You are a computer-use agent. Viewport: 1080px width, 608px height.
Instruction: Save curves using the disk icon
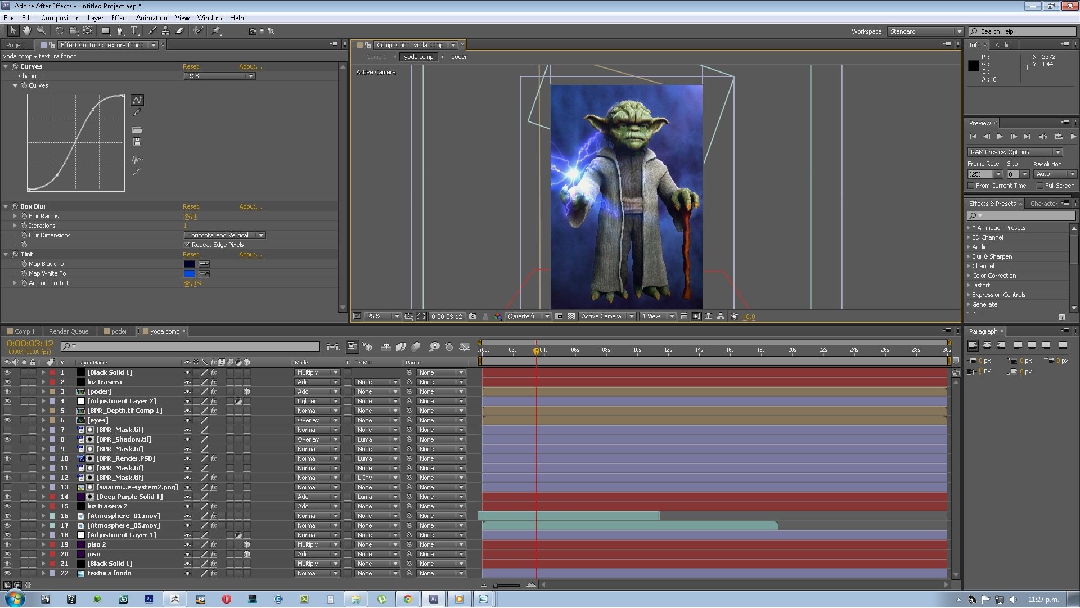[137, 142]
